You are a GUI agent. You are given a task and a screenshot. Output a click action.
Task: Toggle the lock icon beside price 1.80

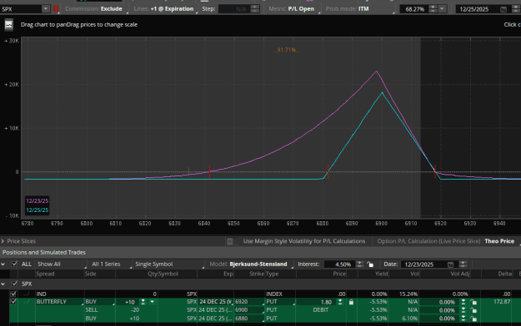351,302
